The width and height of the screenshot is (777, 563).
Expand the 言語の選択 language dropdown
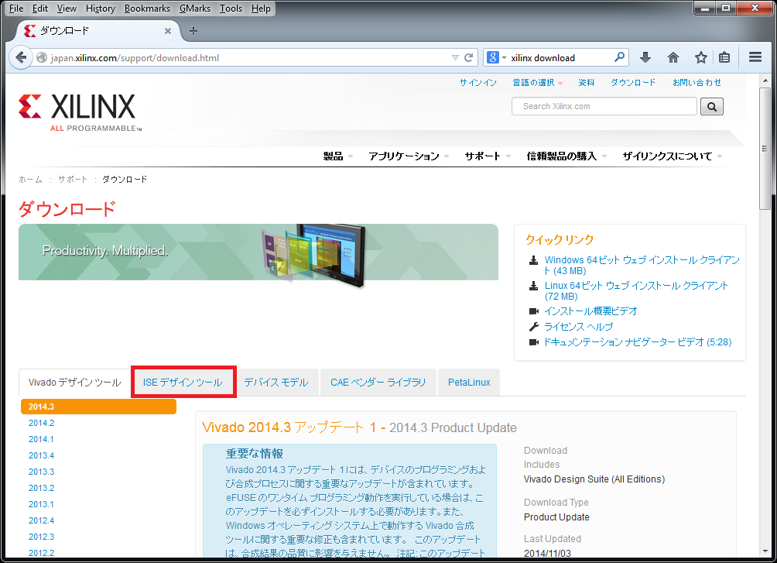pyautogui.click(x=538, y=83)
